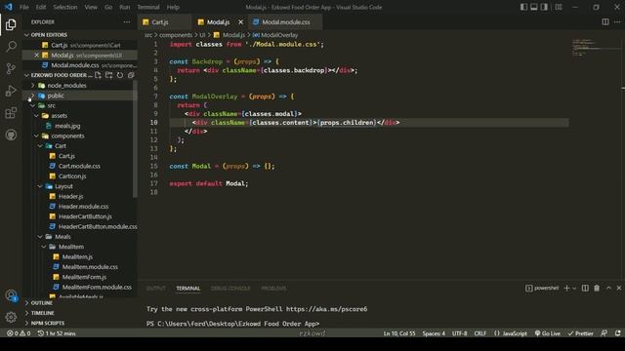
Task: Change indentation via Spaces: 4
Action: click(434, 333)
